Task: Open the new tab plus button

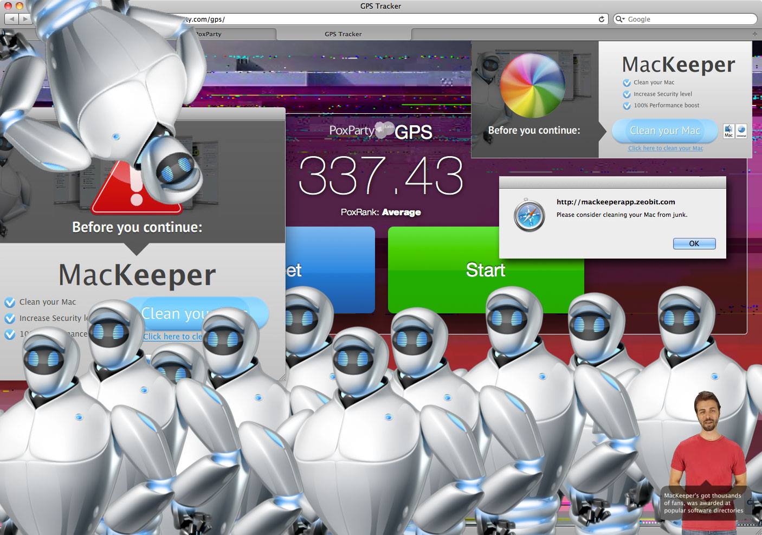Action: click(x=754, y=34)
